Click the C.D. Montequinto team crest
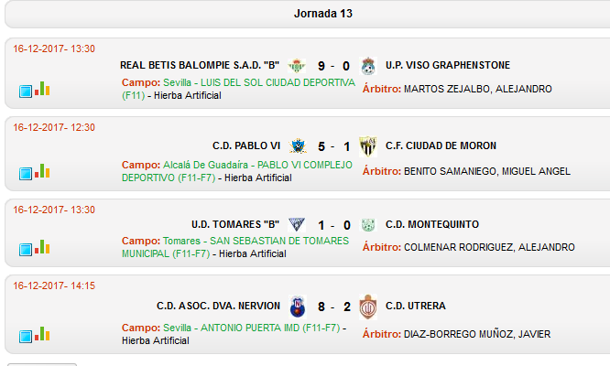The height and width of the screenshot is (366, 610). click(367, 224)
